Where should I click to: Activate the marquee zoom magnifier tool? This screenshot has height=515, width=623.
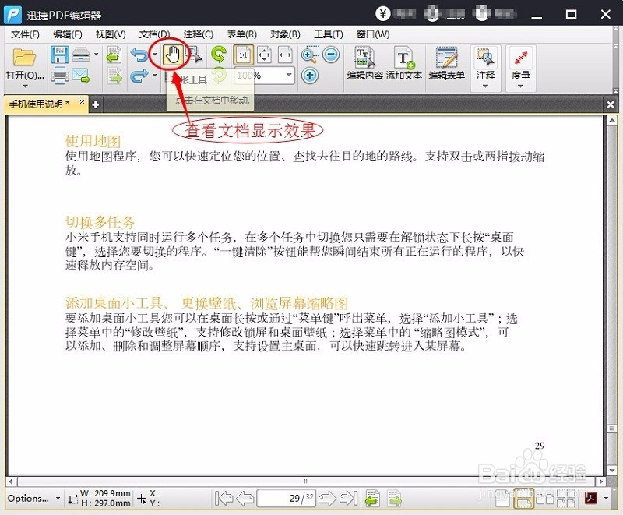[310, 55]
